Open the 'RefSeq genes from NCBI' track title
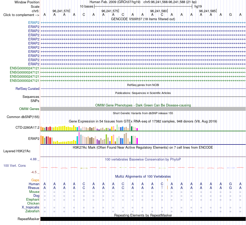This screenshot has width=246, height=225. (x=143, y=85)
